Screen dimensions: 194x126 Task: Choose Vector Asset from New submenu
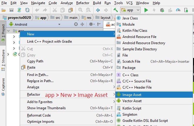tap(132, 101)
